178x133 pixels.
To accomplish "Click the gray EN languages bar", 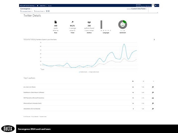I will [x=101, y=25].
